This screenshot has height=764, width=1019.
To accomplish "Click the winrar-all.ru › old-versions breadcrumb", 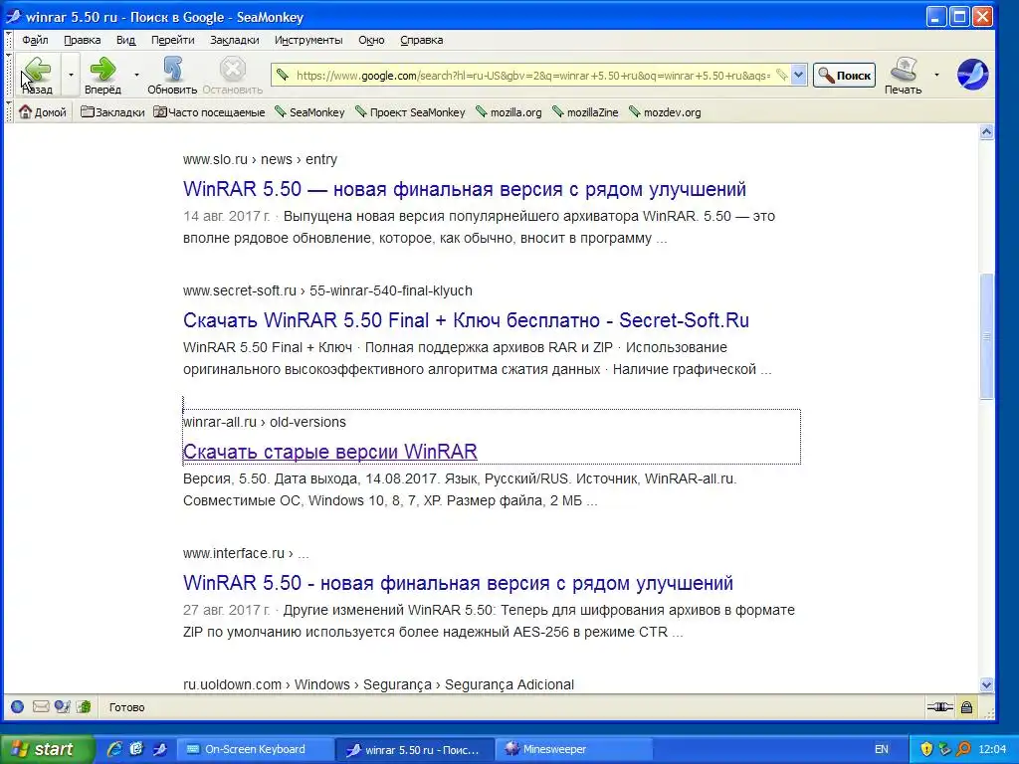I will [265, 422].
